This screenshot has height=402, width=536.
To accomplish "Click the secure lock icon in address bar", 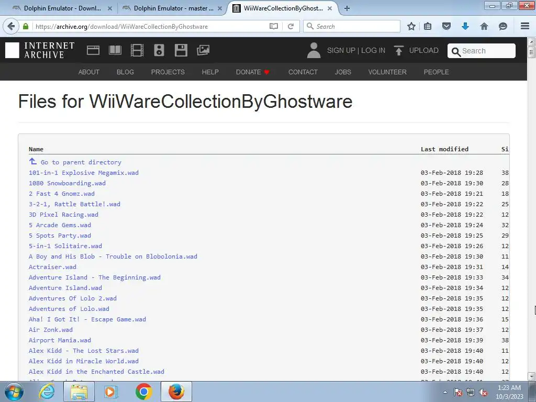I will [x=26, y=26].
